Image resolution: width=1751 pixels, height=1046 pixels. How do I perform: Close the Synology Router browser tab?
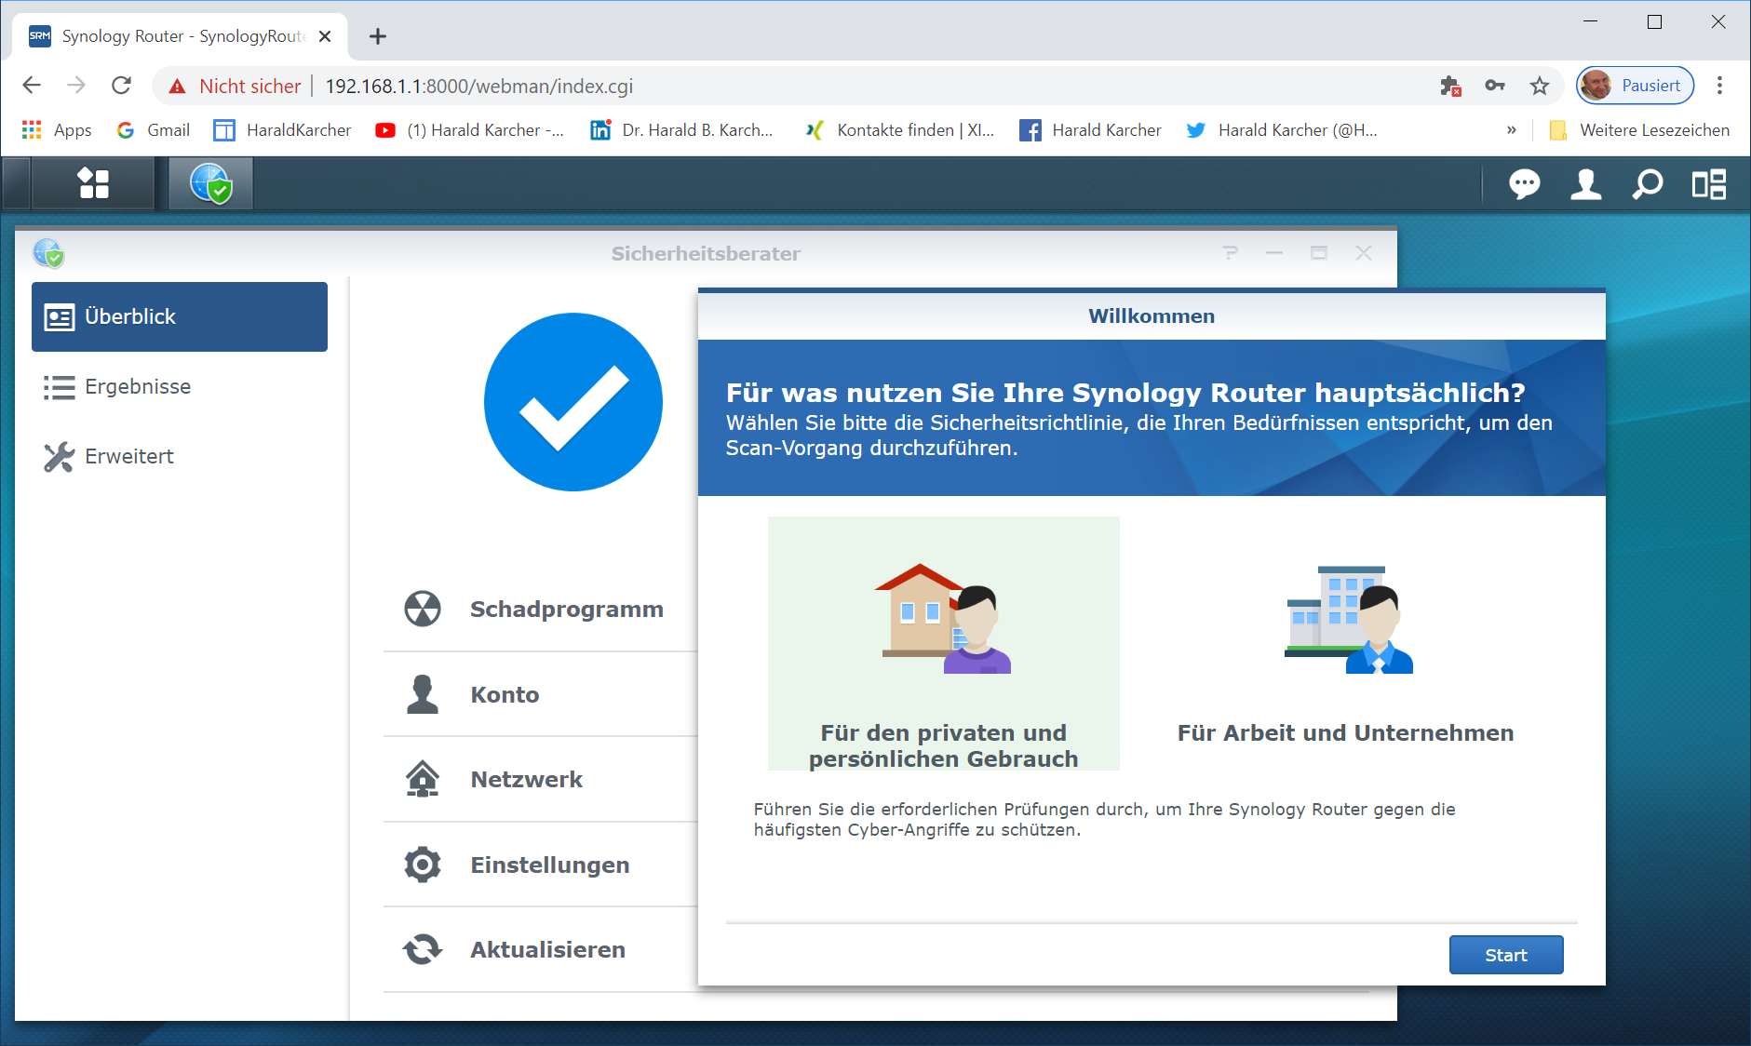pyautogui.click(x=325, y=36)
